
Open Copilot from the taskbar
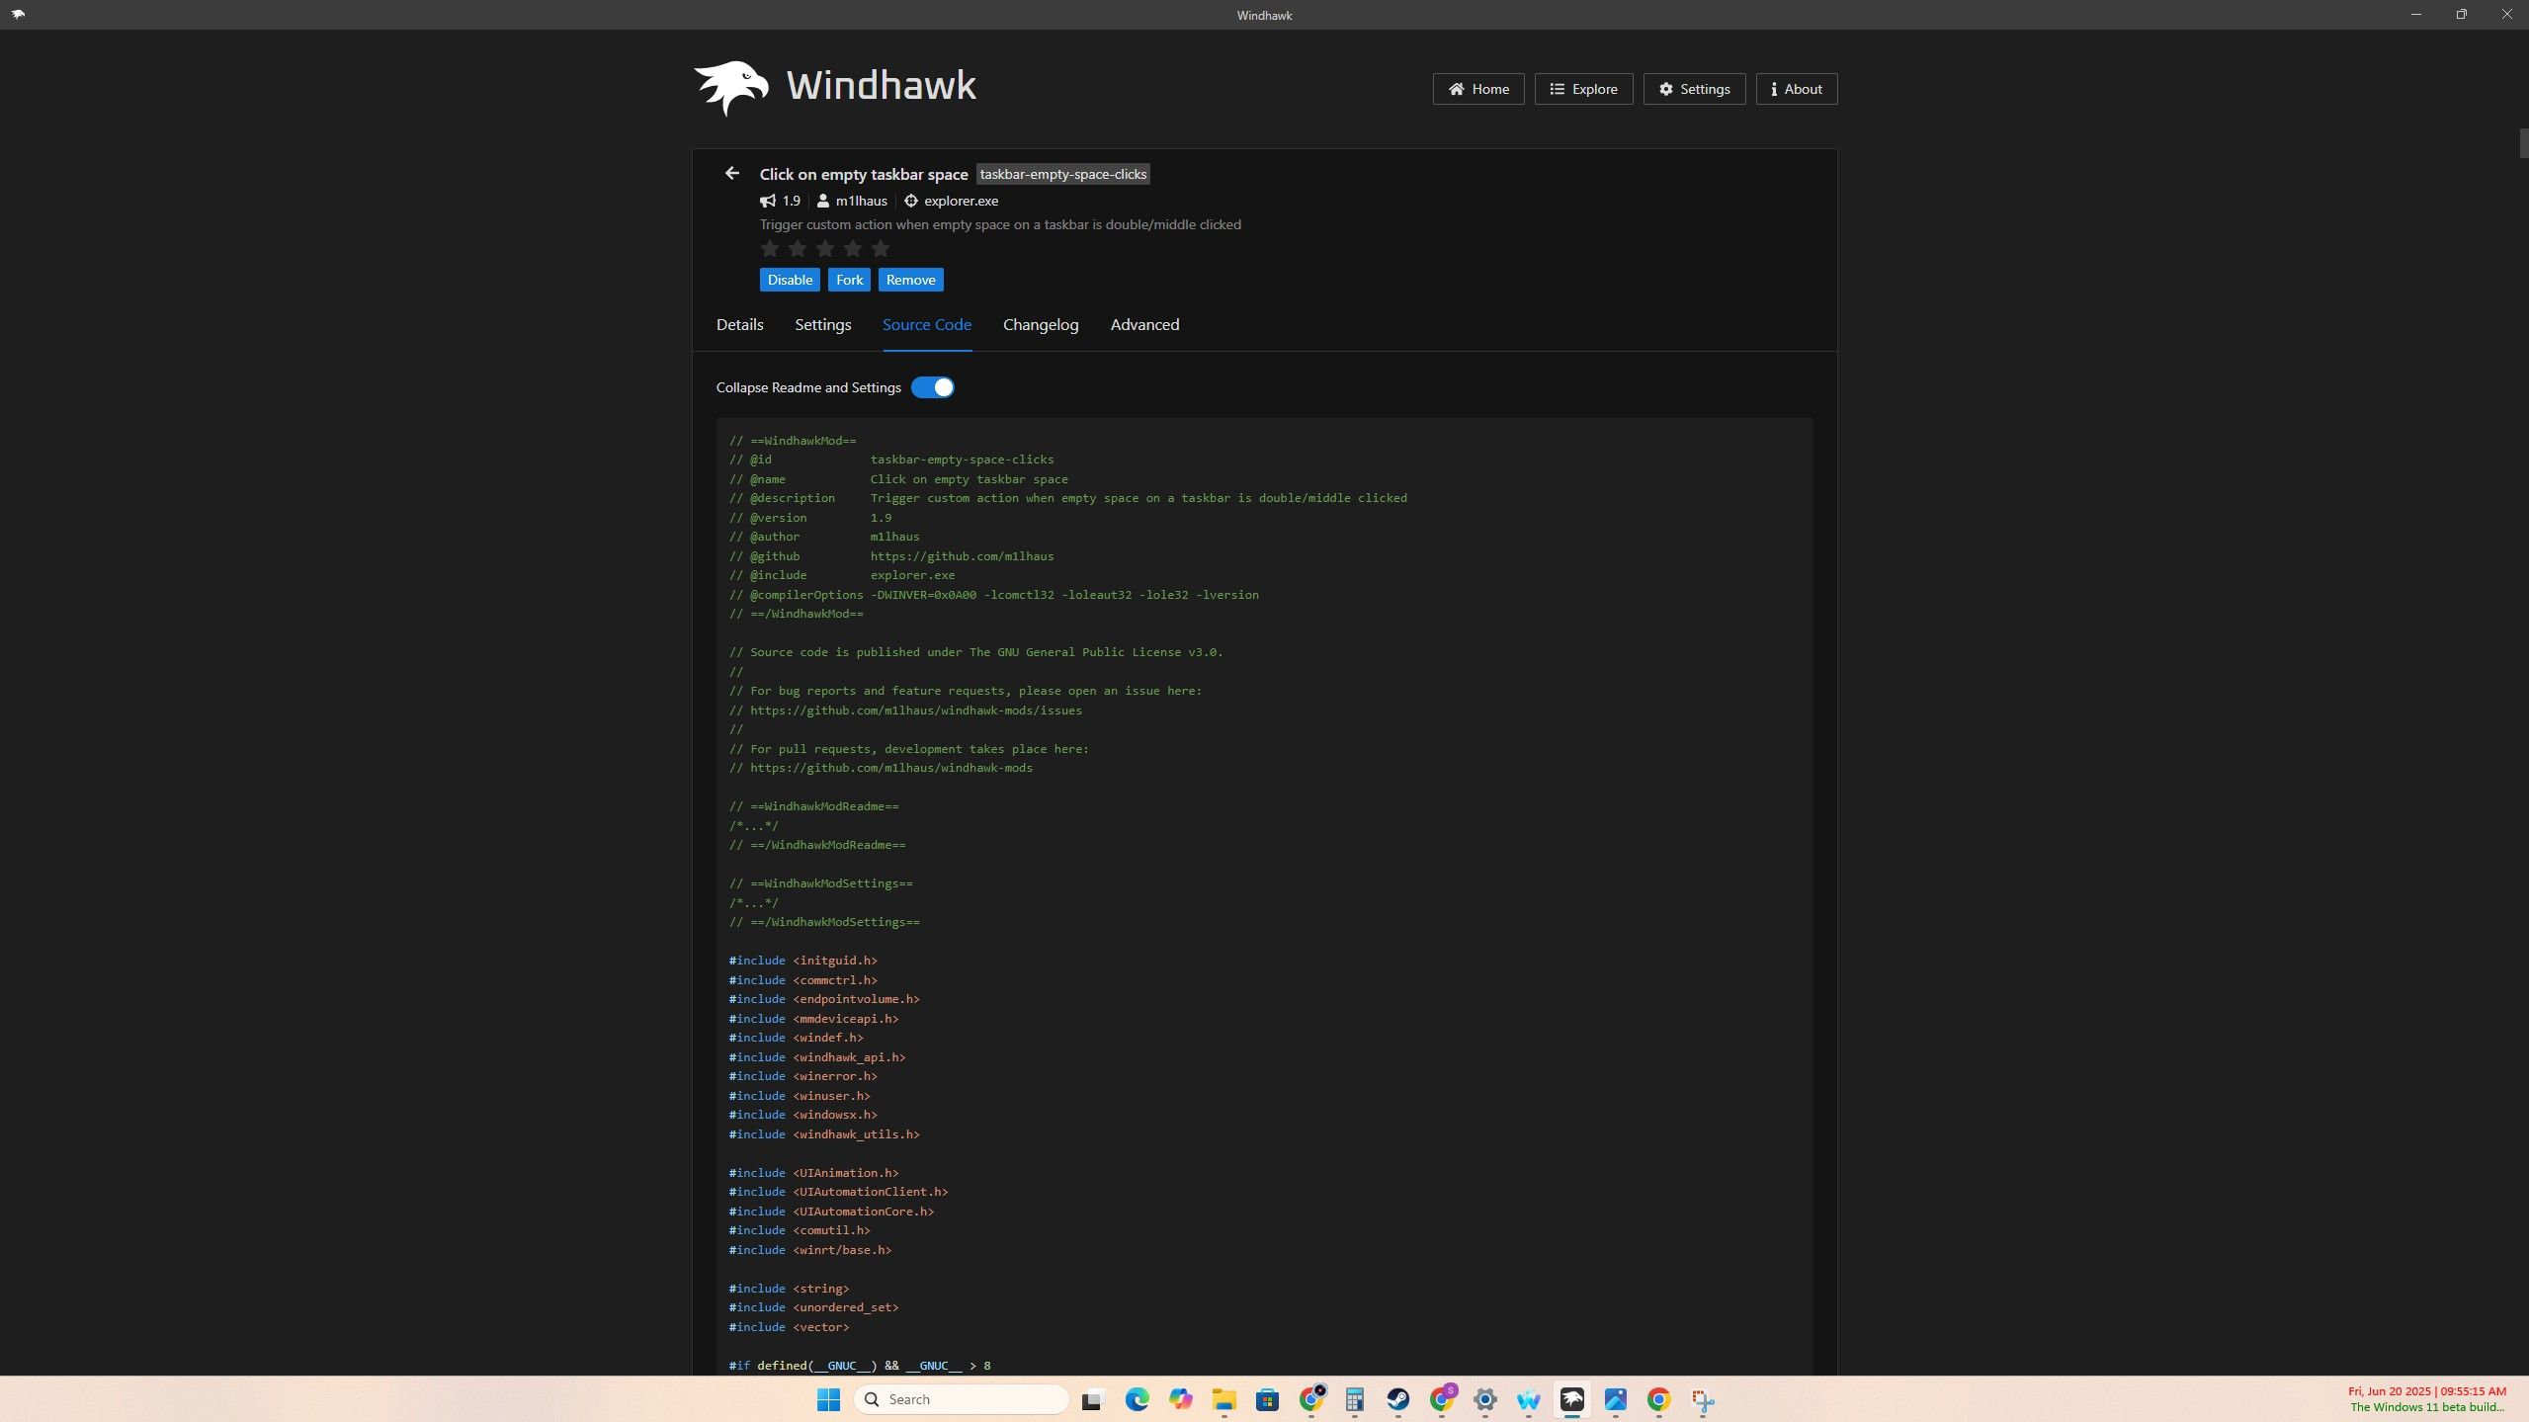point(1180,1399)
